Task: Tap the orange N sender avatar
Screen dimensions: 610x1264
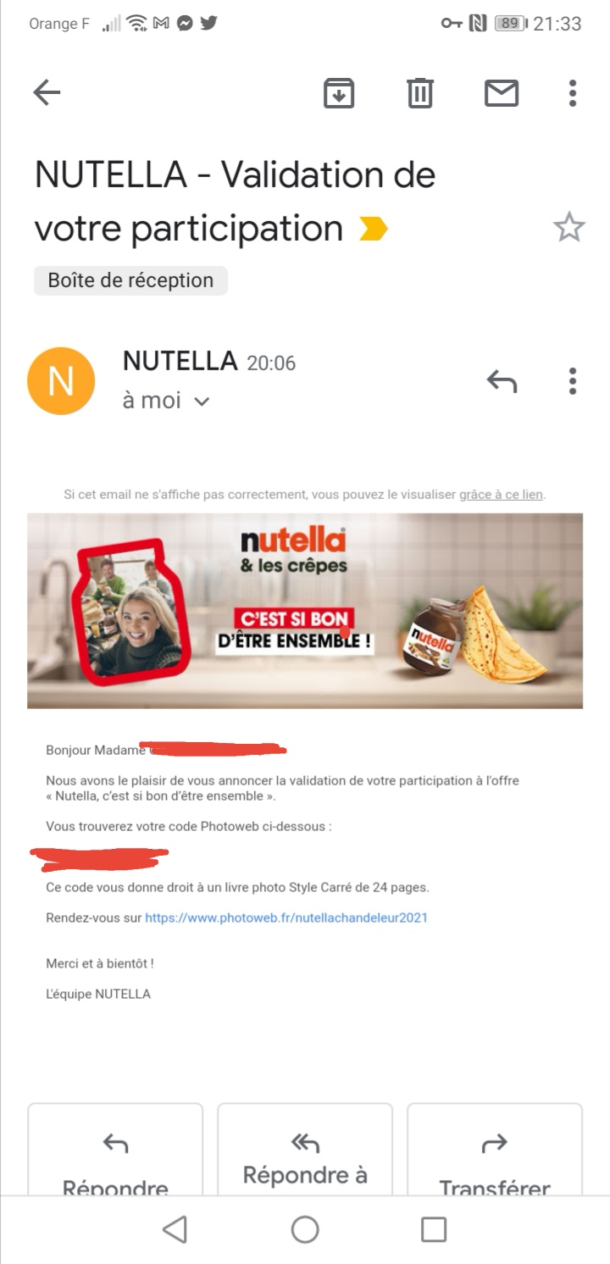Action: click(61, 381)
